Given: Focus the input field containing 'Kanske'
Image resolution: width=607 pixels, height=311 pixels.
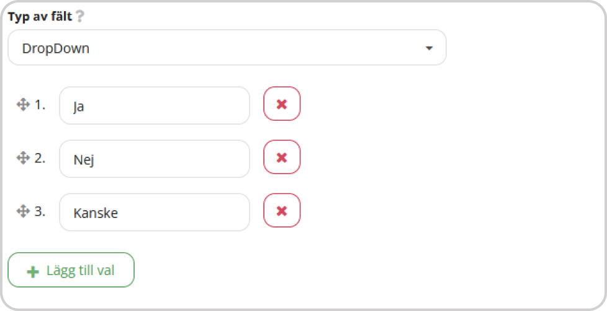Looking at the screenshot, I should pos(155,212).
